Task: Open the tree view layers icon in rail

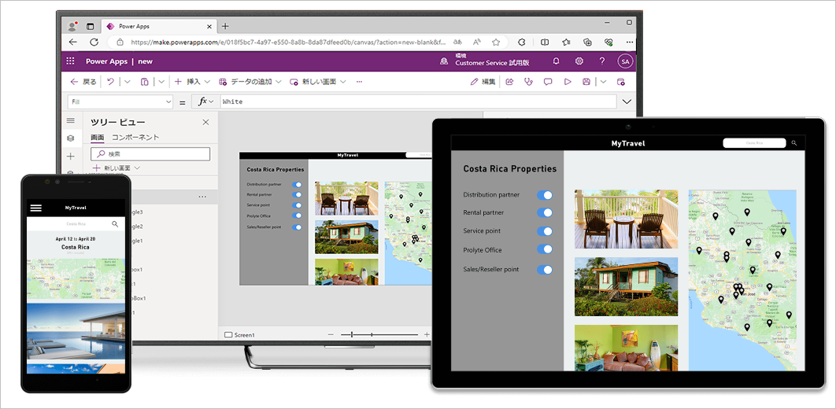Action: coord(70,138)
